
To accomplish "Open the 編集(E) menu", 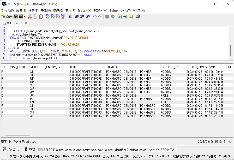I will point(21,11).
